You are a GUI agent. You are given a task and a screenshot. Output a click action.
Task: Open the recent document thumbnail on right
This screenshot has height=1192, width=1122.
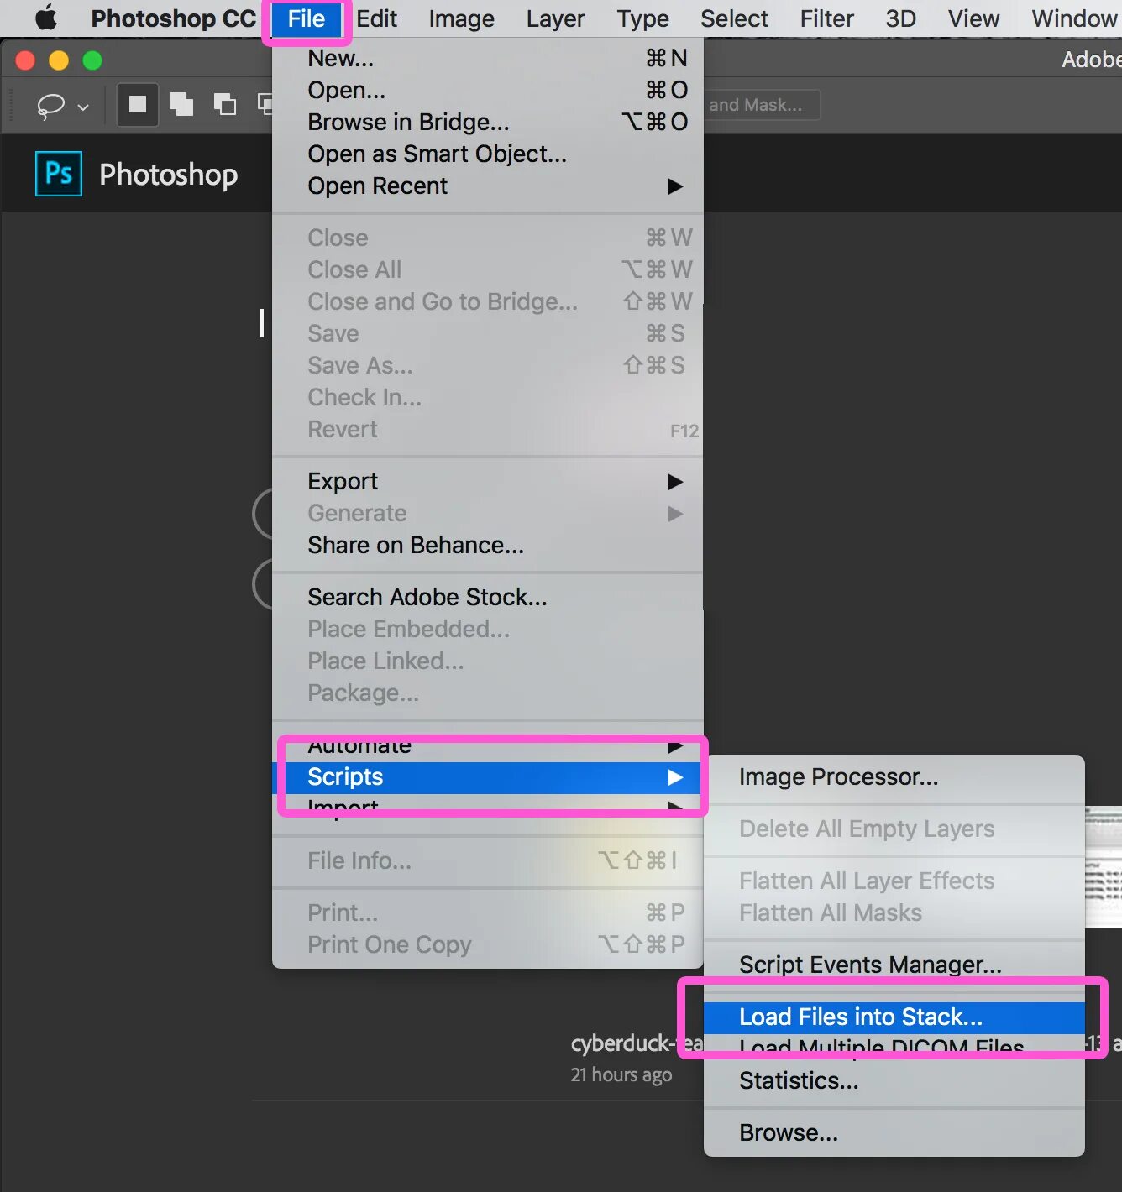click(1104, 867)
